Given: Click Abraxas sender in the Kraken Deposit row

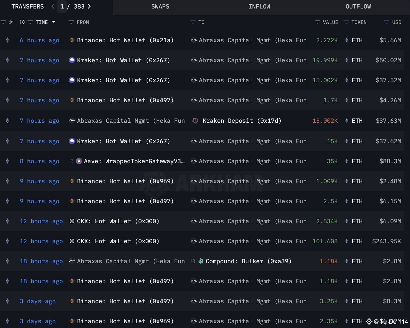Looking at the screenshot, I should [131, 121].
